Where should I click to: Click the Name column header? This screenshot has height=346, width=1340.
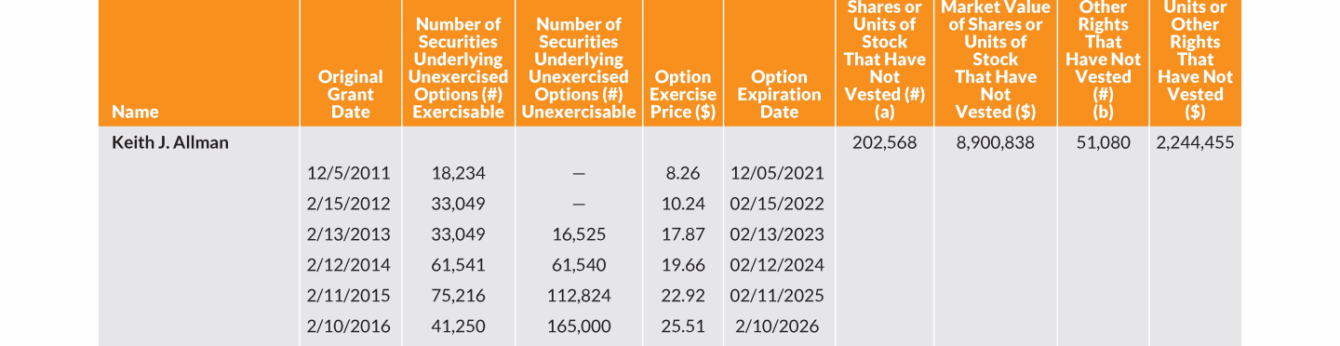coord(135,112)
